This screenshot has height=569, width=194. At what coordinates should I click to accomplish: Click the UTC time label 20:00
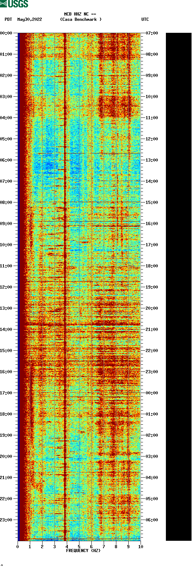coord(152,308)
